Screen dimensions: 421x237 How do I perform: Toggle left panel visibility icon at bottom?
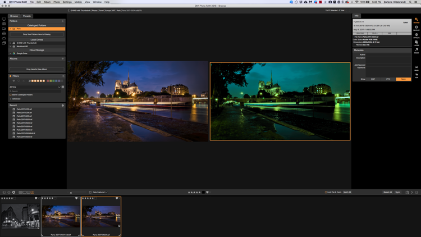point(4,193)
